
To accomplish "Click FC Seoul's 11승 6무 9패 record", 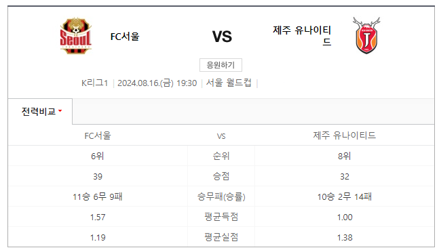I will tap(98, 196).
